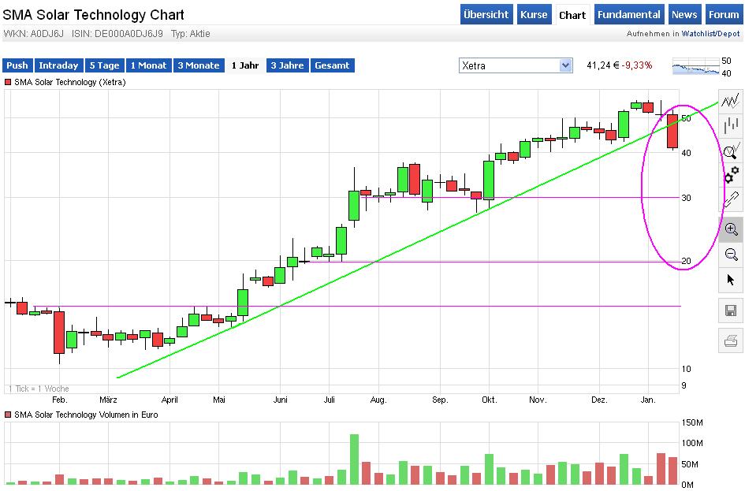Click the red SMA Solar Technology legend swatch

tap(8, 82)
